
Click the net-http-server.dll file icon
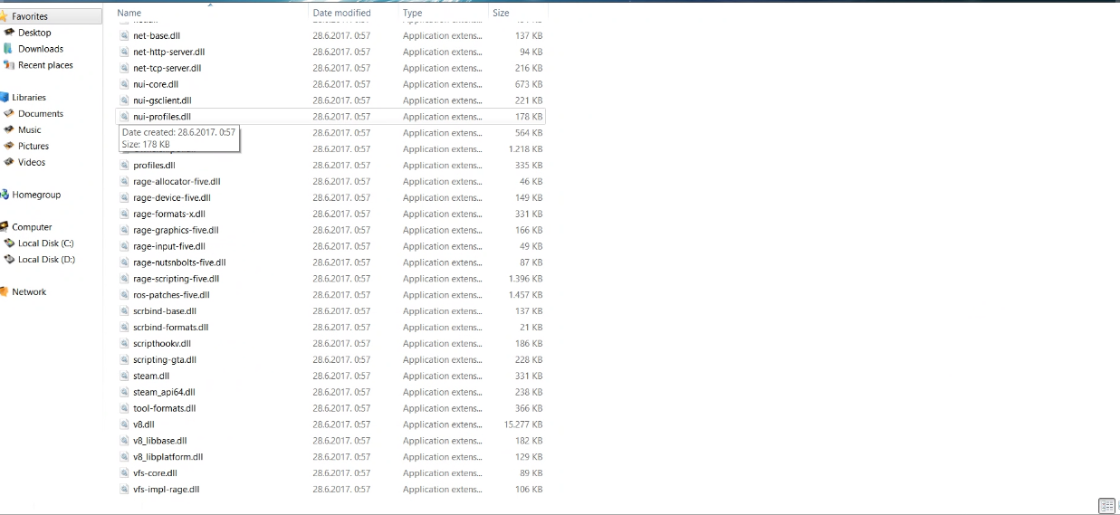coord(125,52)
